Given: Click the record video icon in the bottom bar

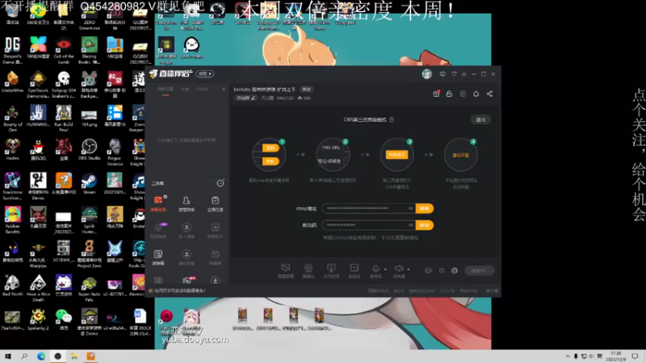Looking at the screenshot, I should coord(429,270).
